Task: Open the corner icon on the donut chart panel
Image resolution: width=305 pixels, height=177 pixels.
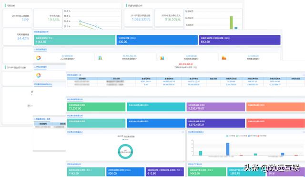Action: pyautogui.click(x=183, y=132)
